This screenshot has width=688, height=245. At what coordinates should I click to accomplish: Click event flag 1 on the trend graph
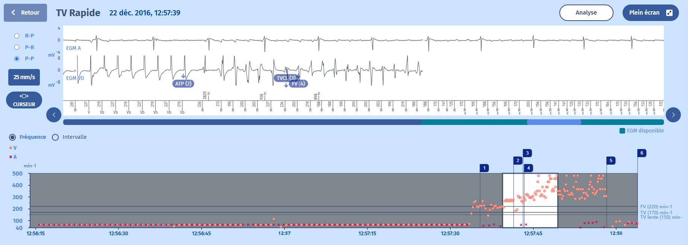484,168
